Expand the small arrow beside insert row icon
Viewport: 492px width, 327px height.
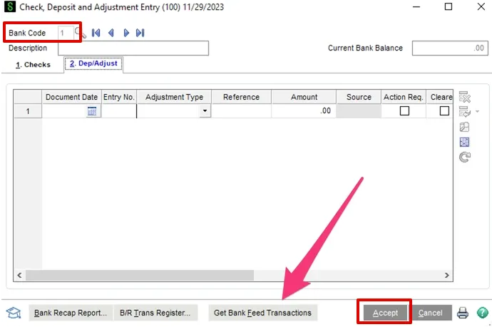pyautogui.click(x=477, y=112)
